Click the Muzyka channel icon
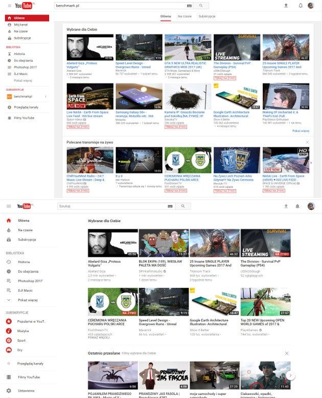 click(9, 331)
